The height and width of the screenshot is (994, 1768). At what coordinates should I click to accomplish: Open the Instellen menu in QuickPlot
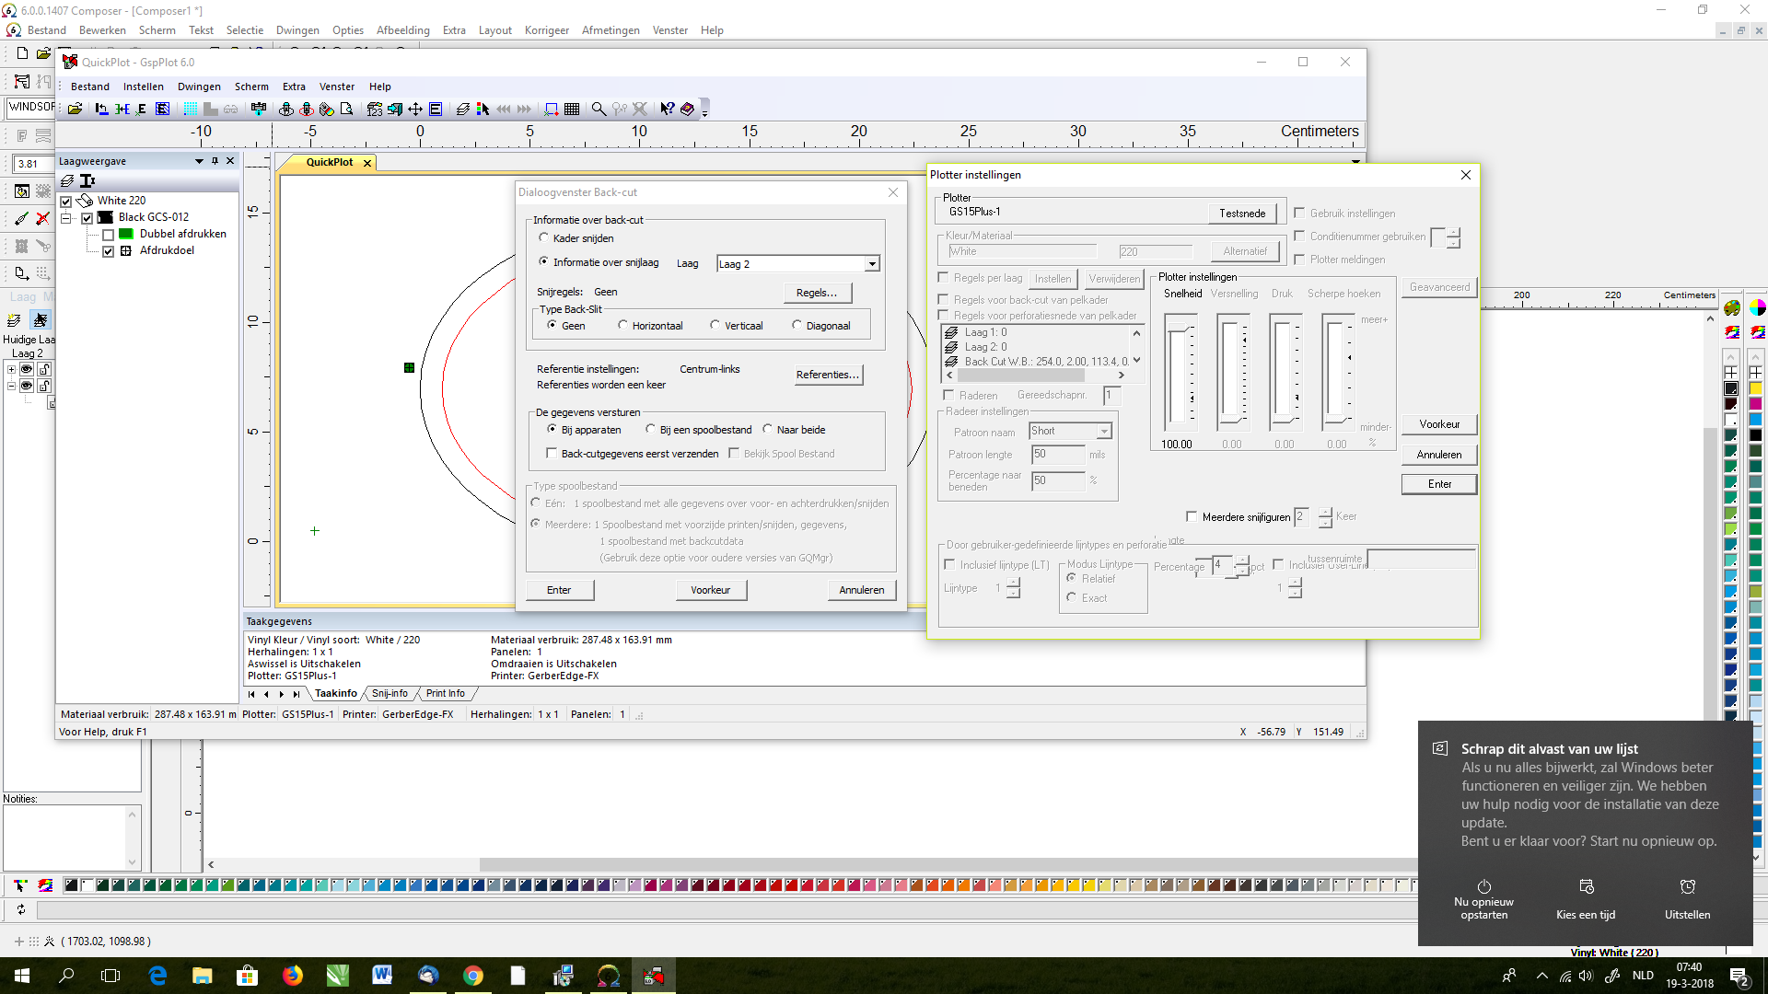[x=143, y=87]
